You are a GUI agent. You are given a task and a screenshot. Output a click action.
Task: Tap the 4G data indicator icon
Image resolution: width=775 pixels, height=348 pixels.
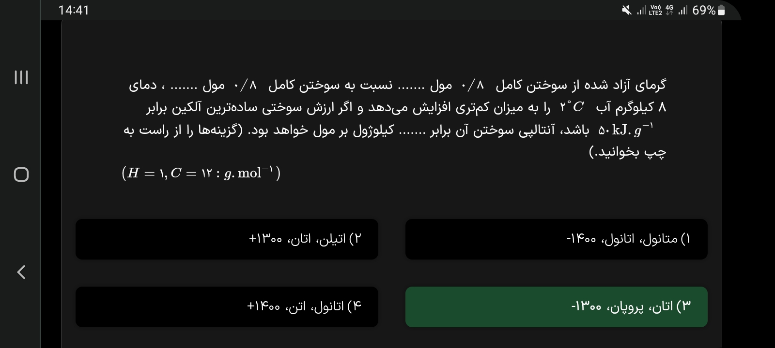coord(669,10)
